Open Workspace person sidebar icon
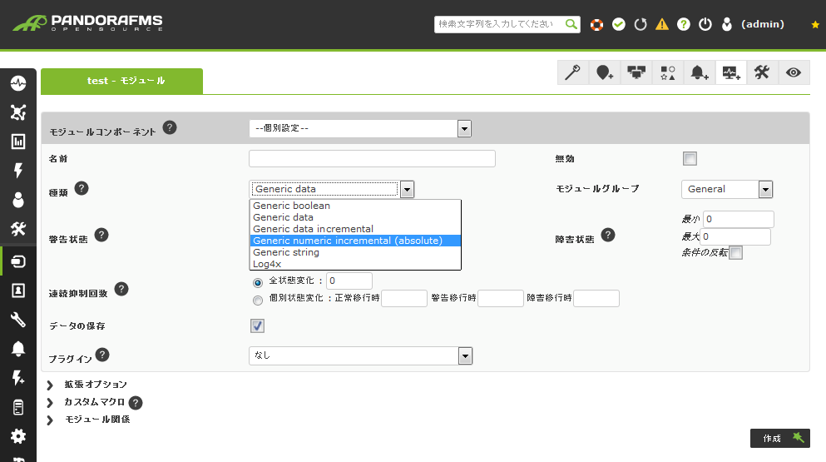Screen dimensions: 826x462 point(18,200)
